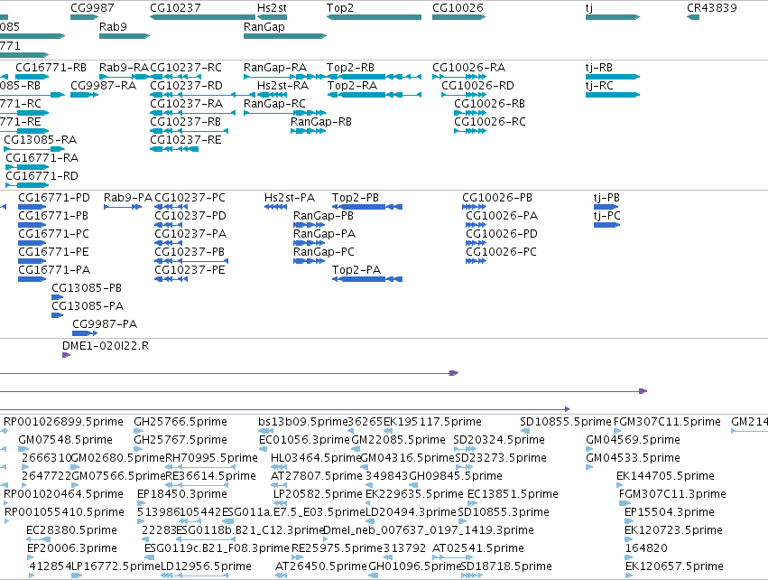
Task: Open transcript RanGap-RA
Action: tap(275, 68)
